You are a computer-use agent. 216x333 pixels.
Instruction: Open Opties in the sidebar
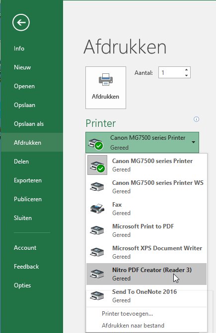coord(32,285)
